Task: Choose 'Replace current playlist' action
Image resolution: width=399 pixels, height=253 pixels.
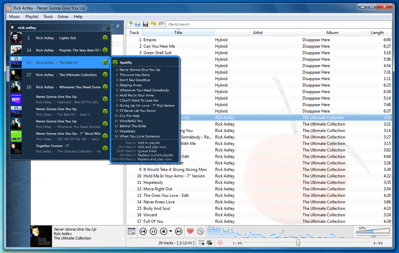Action: (155, 155)
